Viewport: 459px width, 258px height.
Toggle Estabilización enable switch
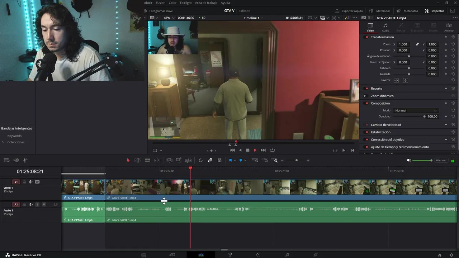pyautogui.click(x=366, y=132)
